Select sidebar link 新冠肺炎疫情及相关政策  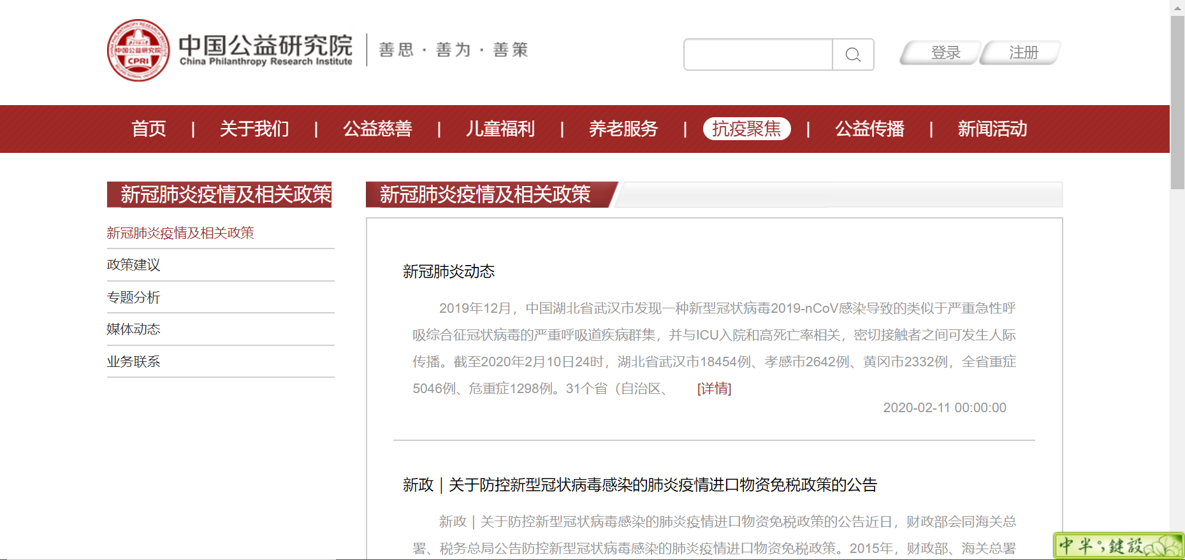[x=180, y=233]
